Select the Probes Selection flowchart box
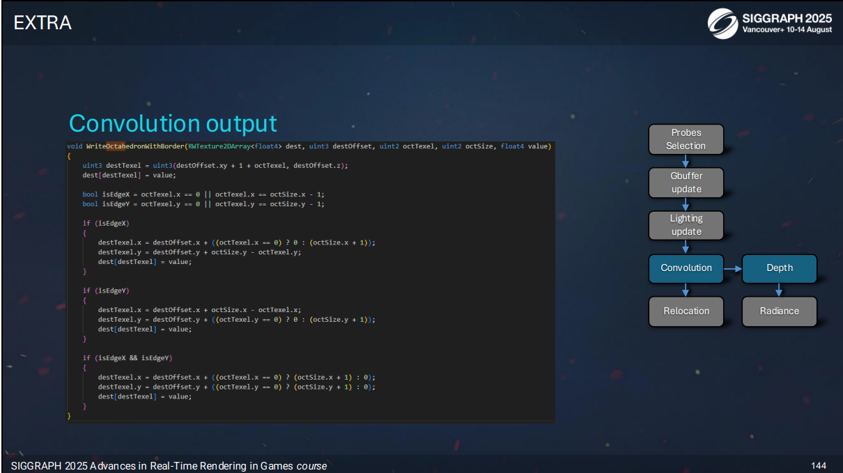This screenshot has height=473, width=843. [x=686, y=139]
